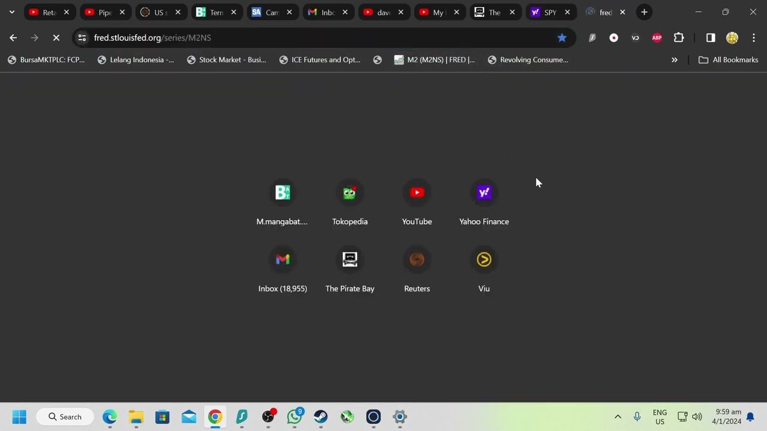Open the YouTube shortcut tile

pos(417,204)
